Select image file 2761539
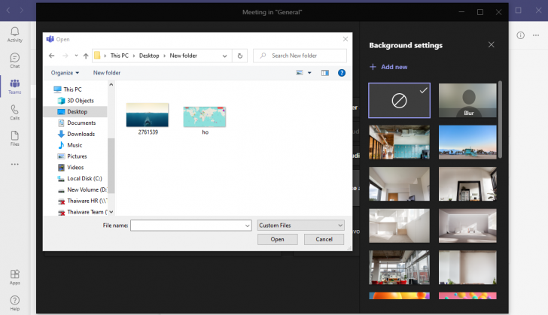The image size is (548, 315). pos(148,119)
